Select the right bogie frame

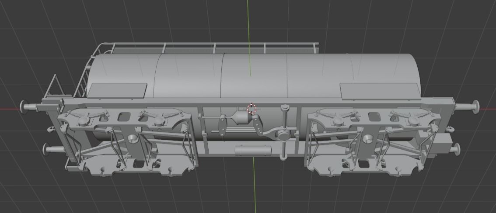pyautogui.click(x=373, y=142)
